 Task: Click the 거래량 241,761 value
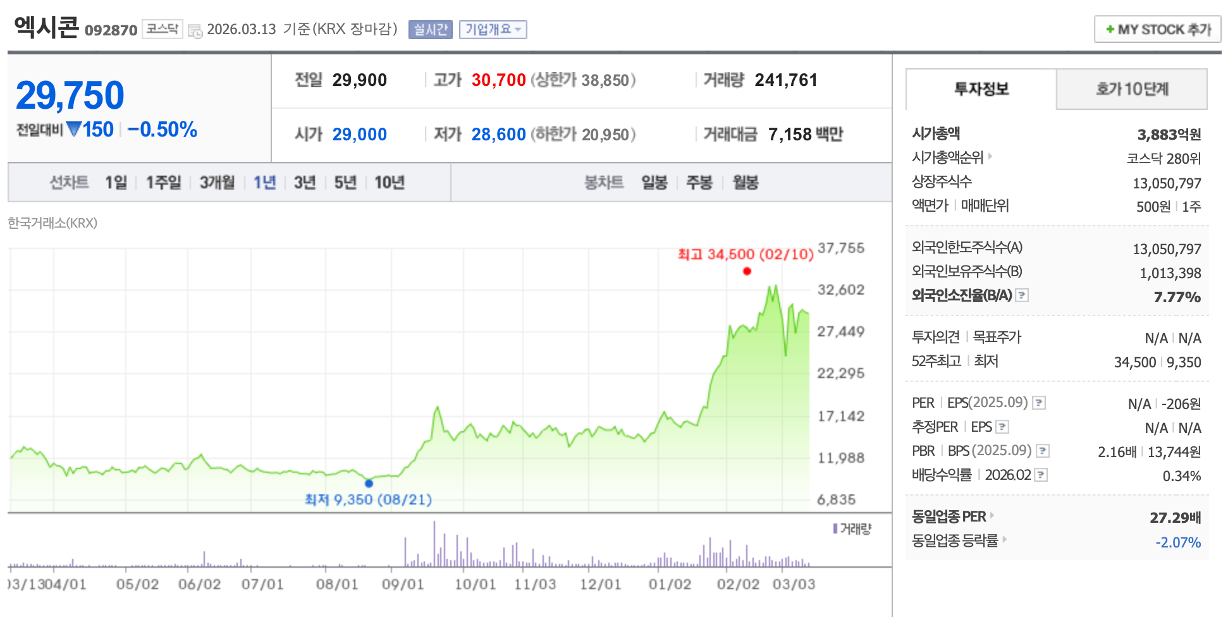(786, 80)
